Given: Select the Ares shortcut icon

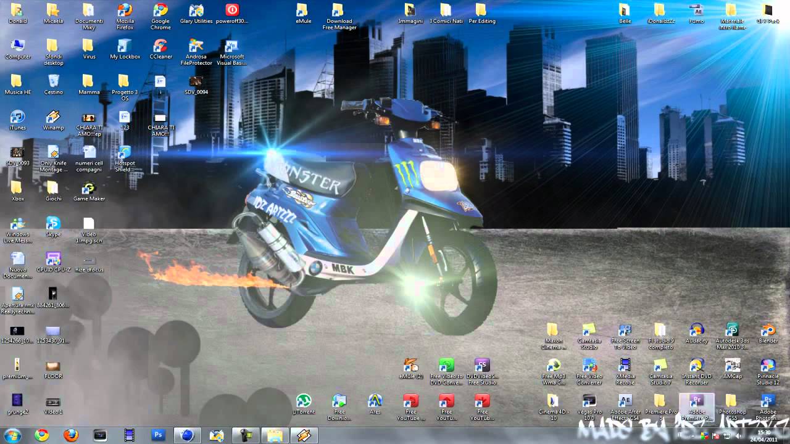Looking at the screenshot, I should click(375, 405).
